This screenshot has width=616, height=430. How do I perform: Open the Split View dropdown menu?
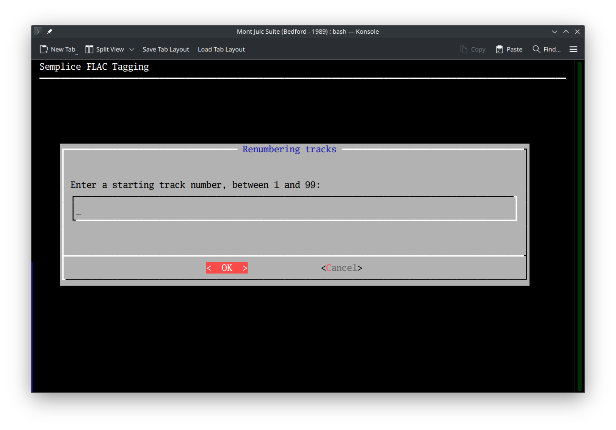pyautogui.click(x=132, y=49)
